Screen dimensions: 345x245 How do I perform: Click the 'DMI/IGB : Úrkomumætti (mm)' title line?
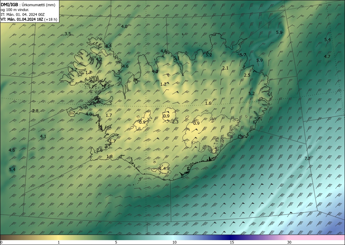point(28,4)
